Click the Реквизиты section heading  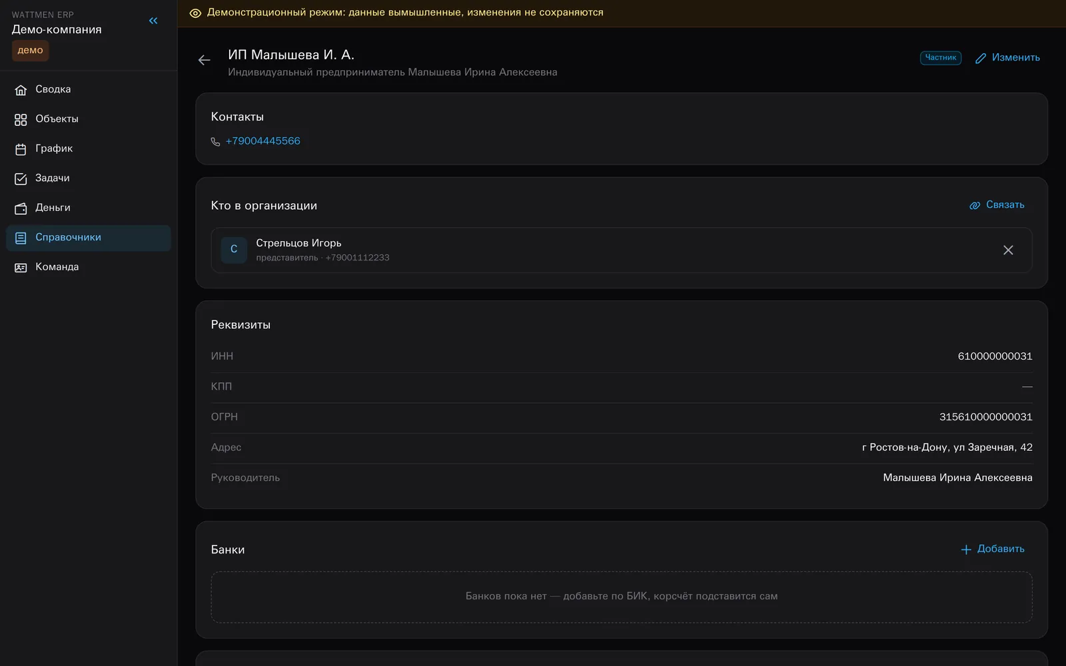(241, 325)
